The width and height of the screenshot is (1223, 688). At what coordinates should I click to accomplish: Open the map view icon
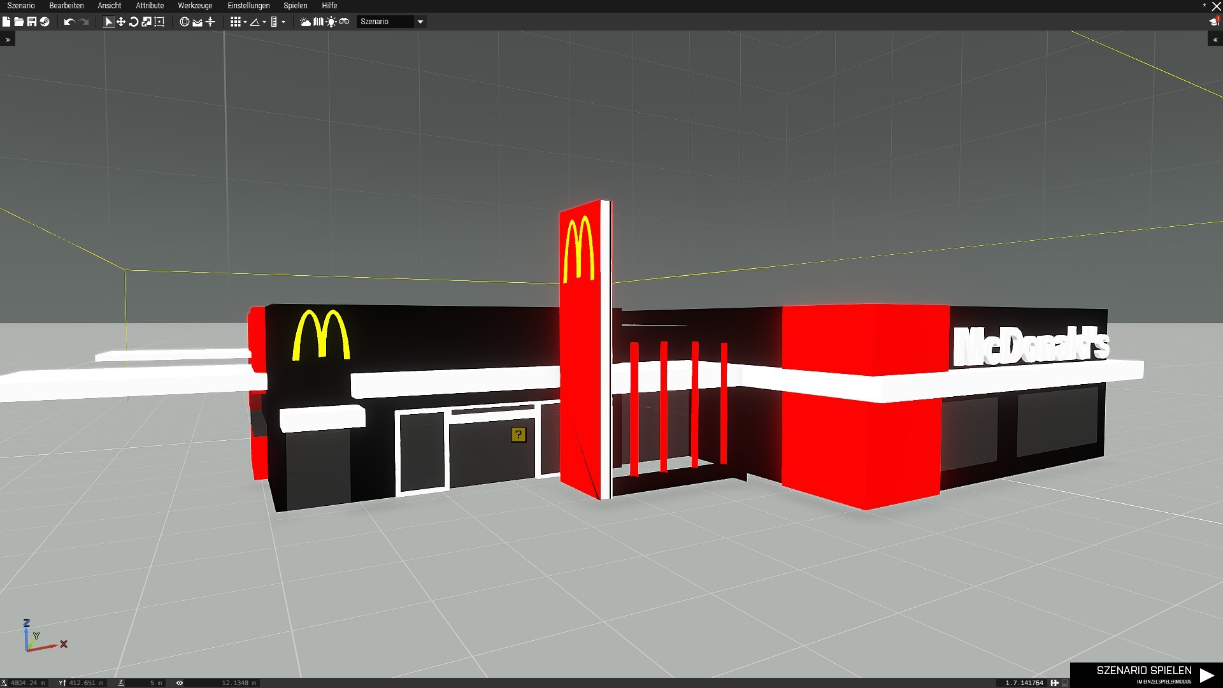[318, 22]
